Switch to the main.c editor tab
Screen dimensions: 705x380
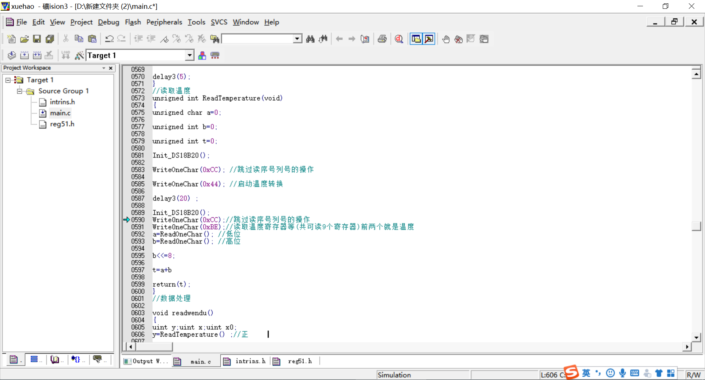(x=196, y=362)
